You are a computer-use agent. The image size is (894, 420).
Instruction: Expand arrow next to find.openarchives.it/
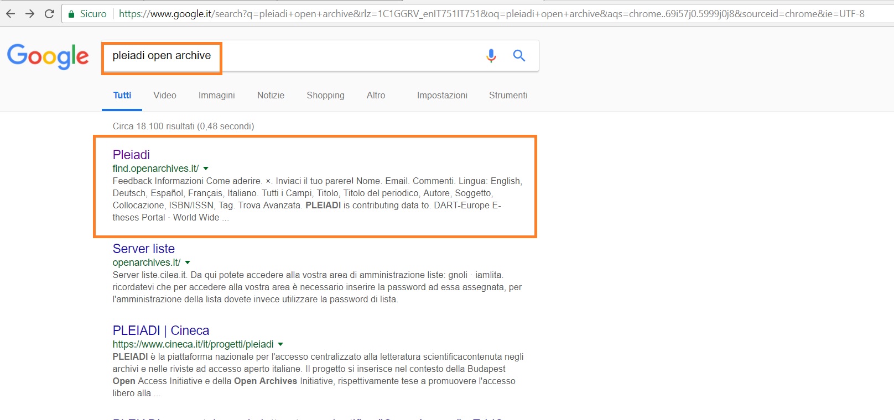[x=206, y=169]
